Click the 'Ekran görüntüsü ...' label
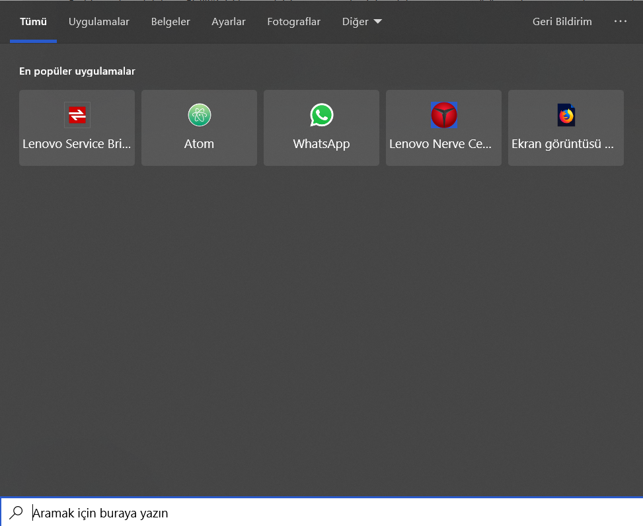 [x=562, y=144]
